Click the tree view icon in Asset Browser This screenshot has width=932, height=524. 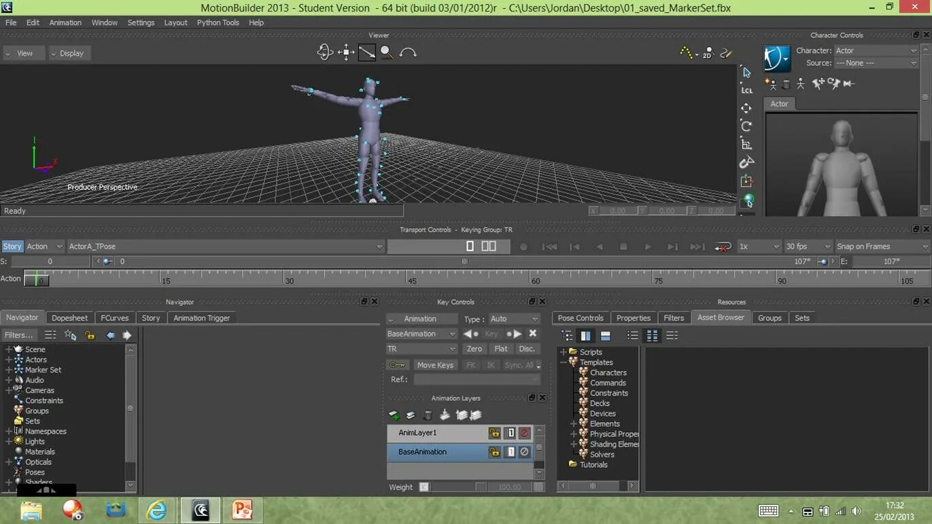(567, 336)
